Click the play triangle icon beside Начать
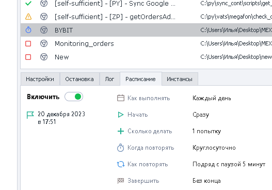Image resolution: width=272 pixels, height=190 pixels. (x=121, y=115)
